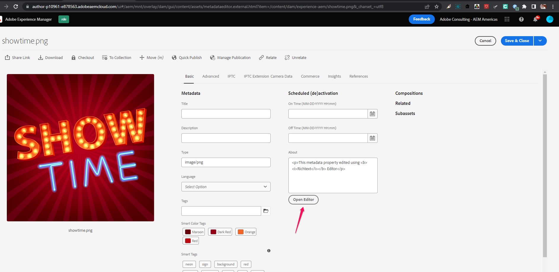Quick Publish the asset

(x=187, y=57)
